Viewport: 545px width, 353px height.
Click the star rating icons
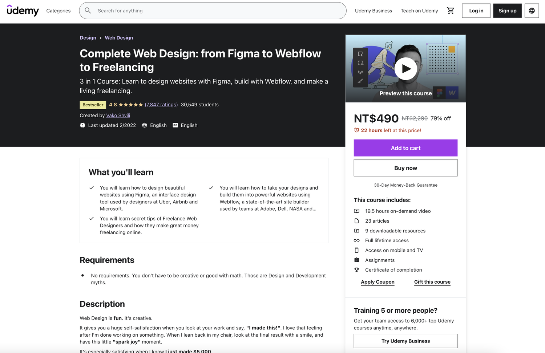(x=131, y=105)
